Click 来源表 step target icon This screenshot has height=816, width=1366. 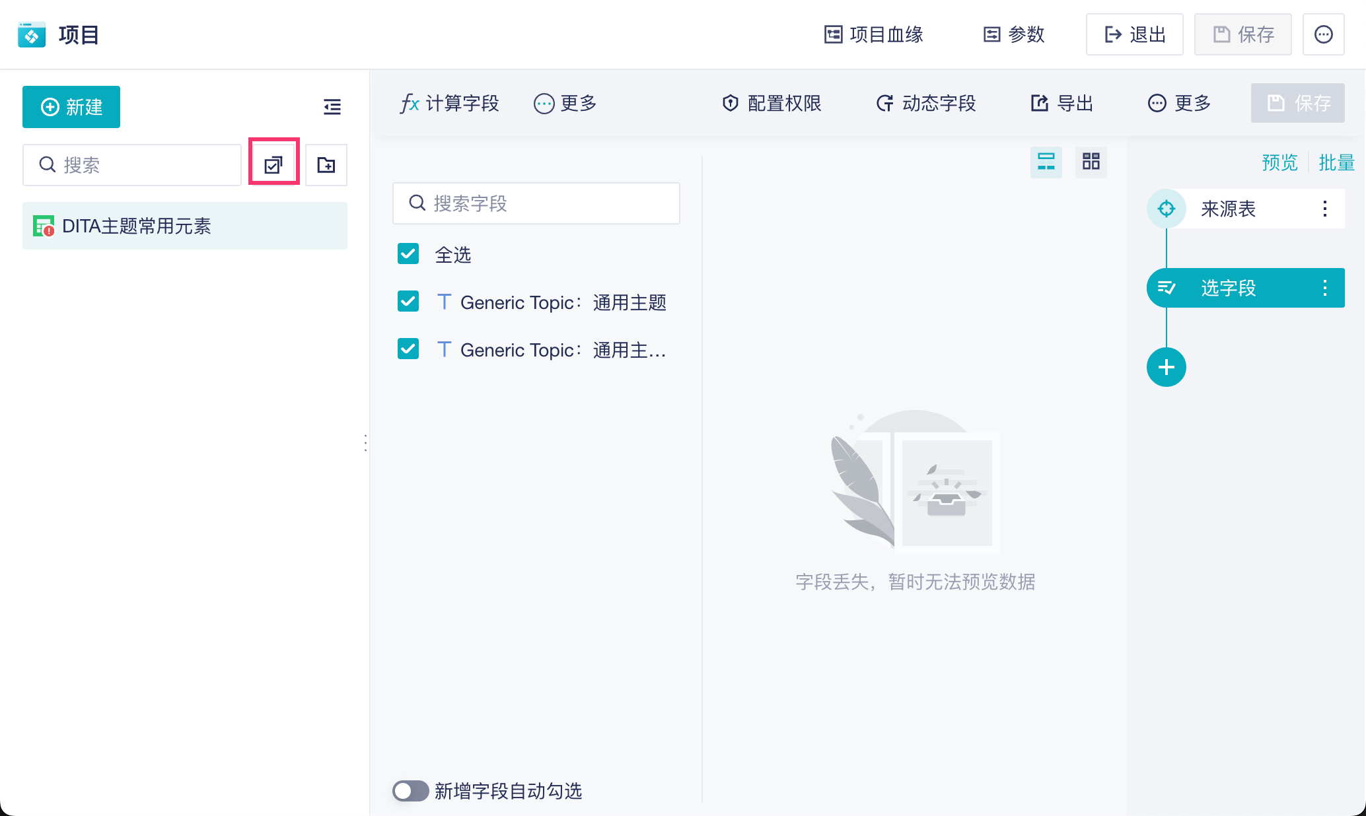(x=1167, y=209)
